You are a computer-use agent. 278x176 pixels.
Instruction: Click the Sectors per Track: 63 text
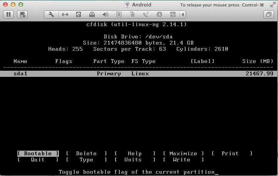tap(129, 49)
